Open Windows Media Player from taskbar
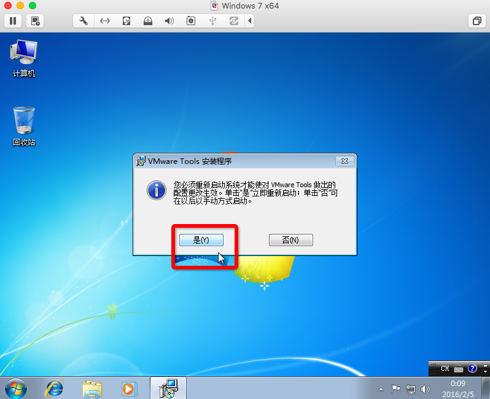490x399 pixels. (x=129, y=389)
